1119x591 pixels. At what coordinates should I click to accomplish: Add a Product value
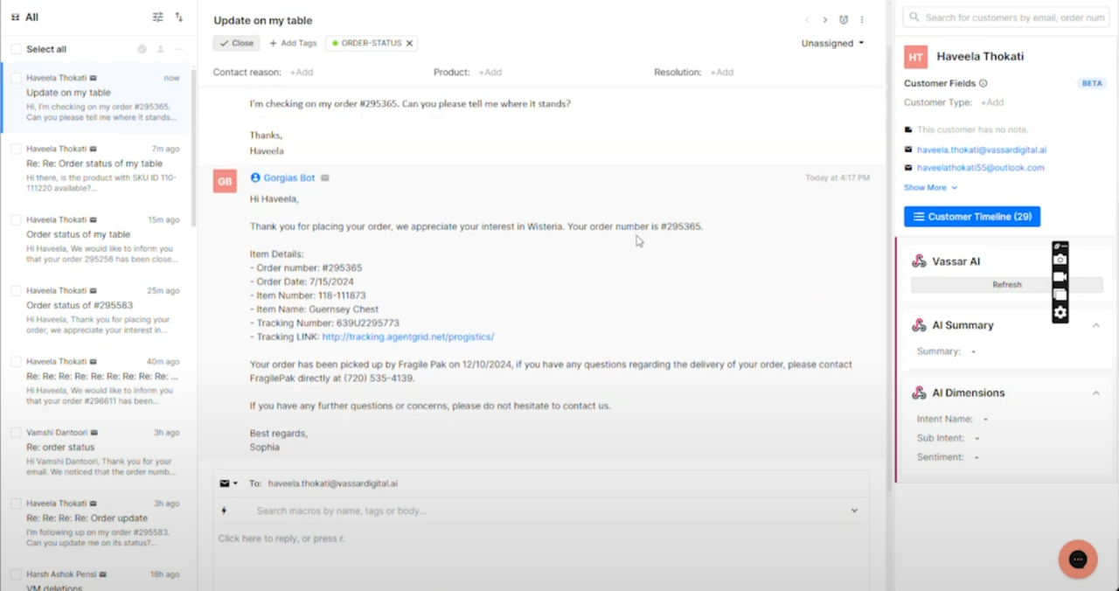pyautogui.click(x=490, y=73)
